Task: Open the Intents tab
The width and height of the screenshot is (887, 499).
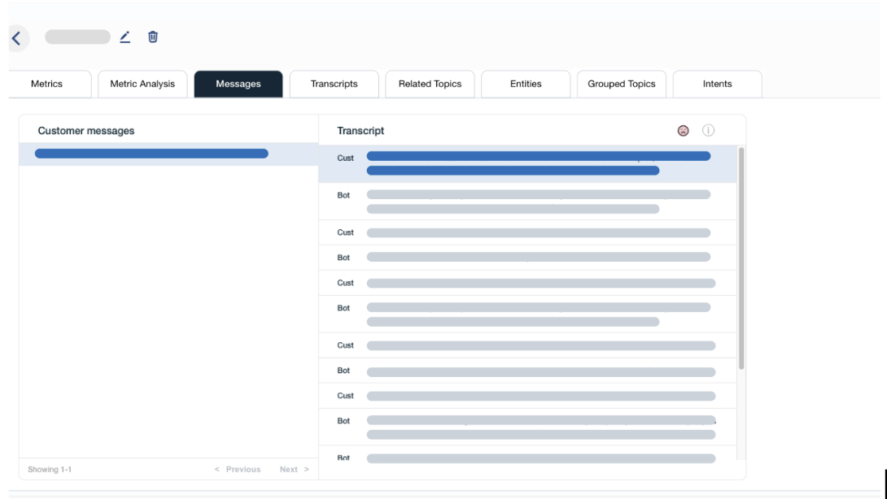Action: pyautogui.click(x=717, y=84)
